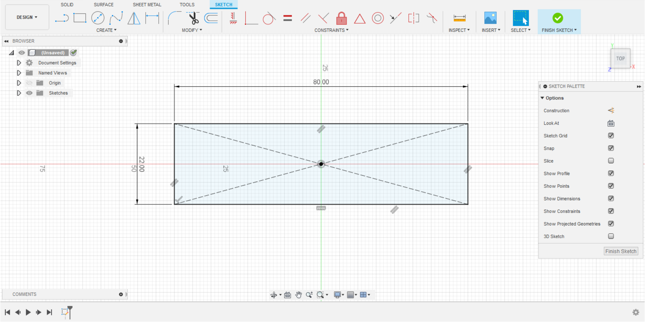Image resolution: width=645 pixels, height=322 pixels.
Task: Expand Named Views tree node
Action: pyautogui.click(x=19, y=73)
